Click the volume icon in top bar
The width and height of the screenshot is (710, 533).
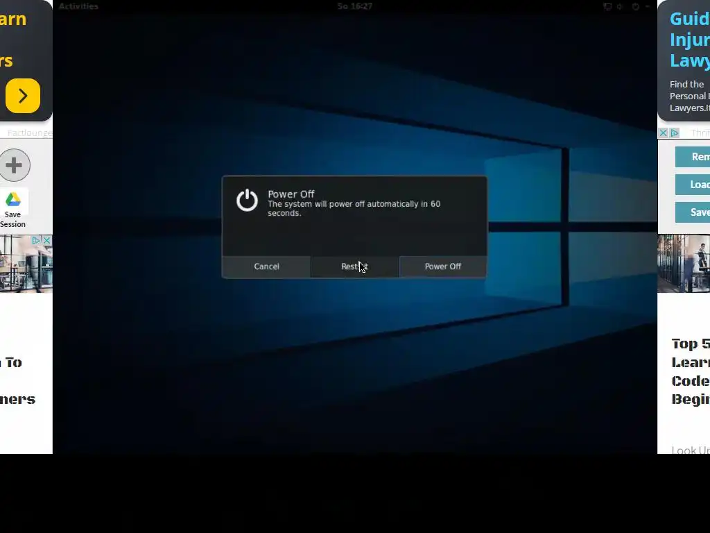(x=620, y=6)
